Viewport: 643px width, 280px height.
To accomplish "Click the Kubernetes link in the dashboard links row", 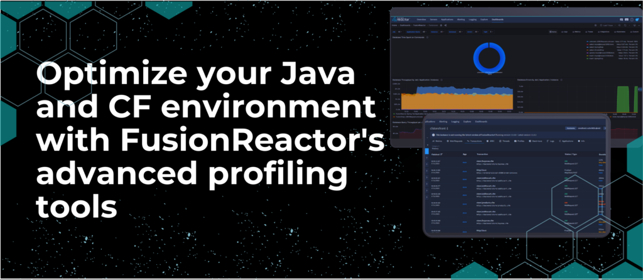I will [620, 31].
